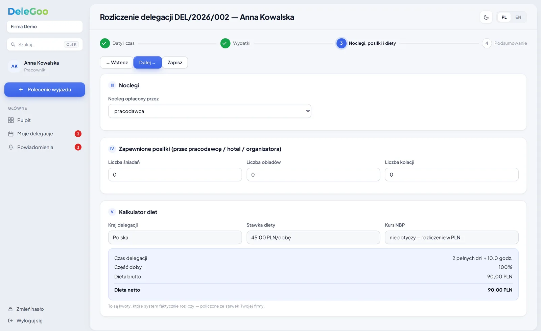Click the Wyloguj się logout icon
541x331 pixels.
(x=10, y=321)
